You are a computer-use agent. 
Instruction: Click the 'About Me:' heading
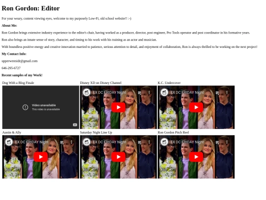click(9, 26)
